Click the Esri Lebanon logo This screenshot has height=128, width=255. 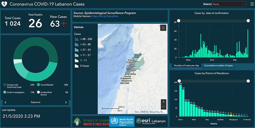(151, 121)
